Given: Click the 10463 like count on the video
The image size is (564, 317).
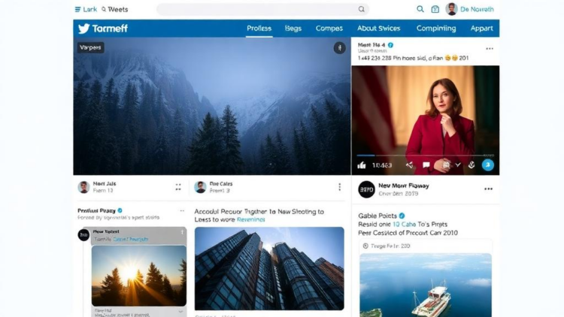Looking at the screenshot, I should (x=382, y=165).
